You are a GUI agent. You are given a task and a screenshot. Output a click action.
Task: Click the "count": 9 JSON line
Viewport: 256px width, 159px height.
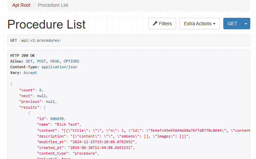pos(31,90)
